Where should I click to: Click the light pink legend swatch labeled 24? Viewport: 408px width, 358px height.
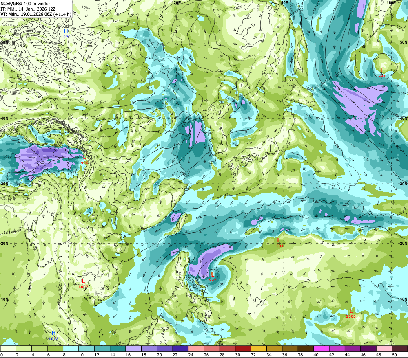(x=196, y=349)
